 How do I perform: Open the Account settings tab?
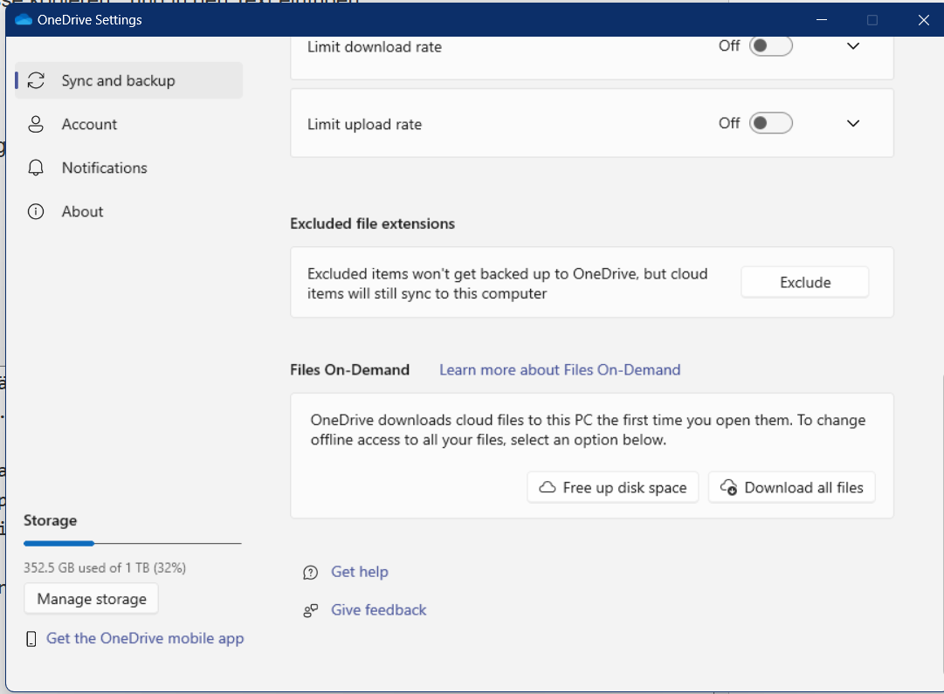pyautogui.click(x=89, y=124)
